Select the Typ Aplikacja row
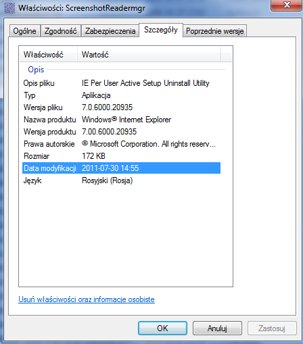303x344 pixels. pos(121,95)
